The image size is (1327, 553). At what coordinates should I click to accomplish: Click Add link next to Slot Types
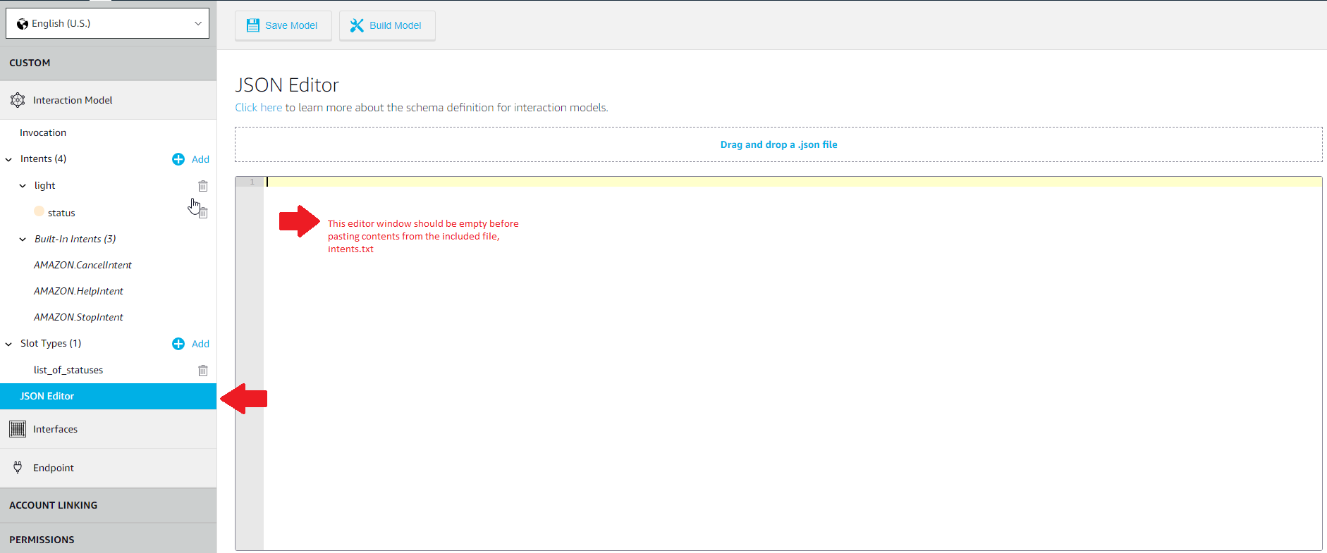200,344
